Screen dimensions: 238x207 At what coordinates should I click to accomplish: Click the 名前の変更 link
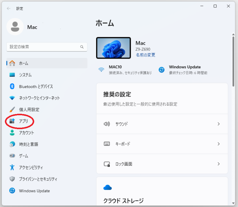tap(145, 55)
